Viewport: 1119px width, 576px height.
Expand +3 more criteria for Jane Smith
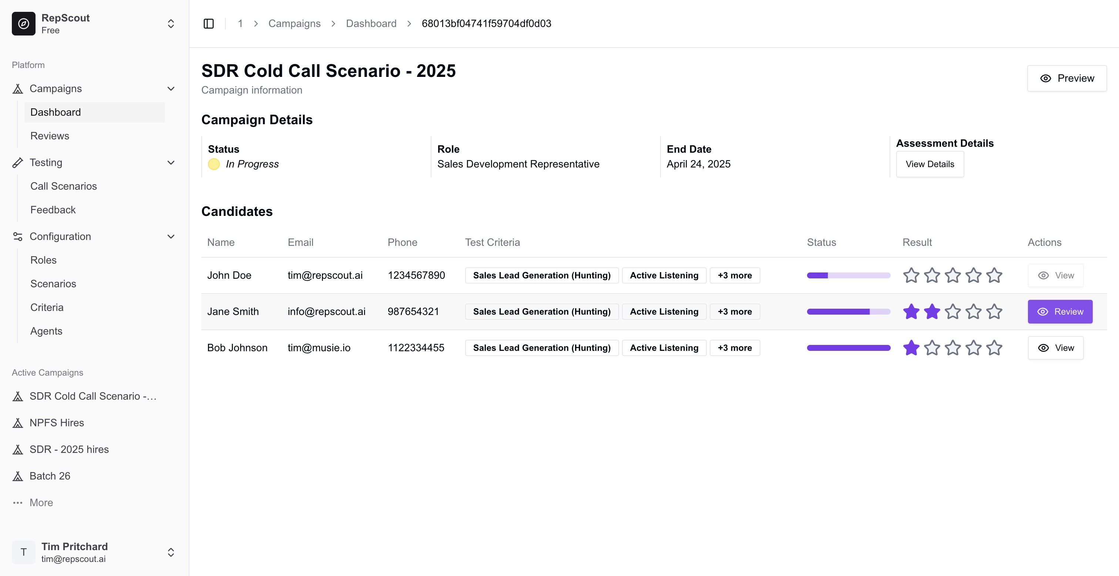click(735, 312)
